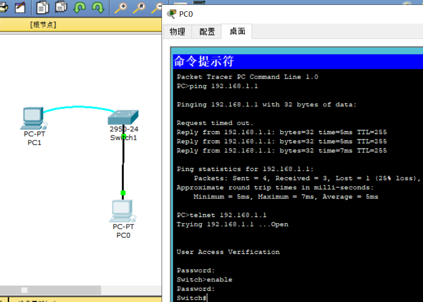Click the PC0 window title icon
The width and height of the screenshot is (423, 302).
pos(171,13)
